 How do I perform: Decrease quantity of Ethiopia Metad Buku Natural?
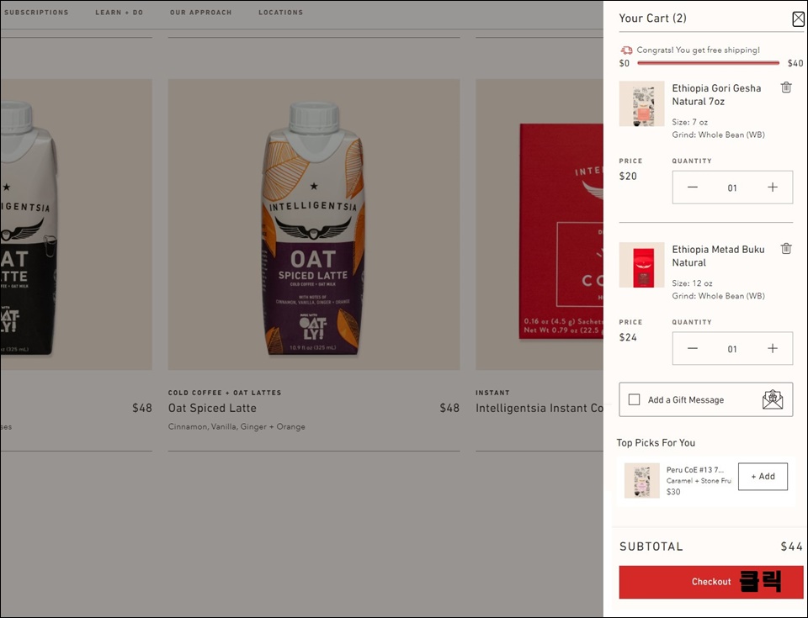pos(692,349)
